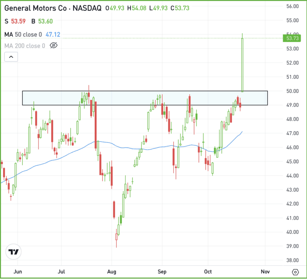Show the hidden MA 200 indicator
Screen dimensions: 307x279
click(54, 46)
